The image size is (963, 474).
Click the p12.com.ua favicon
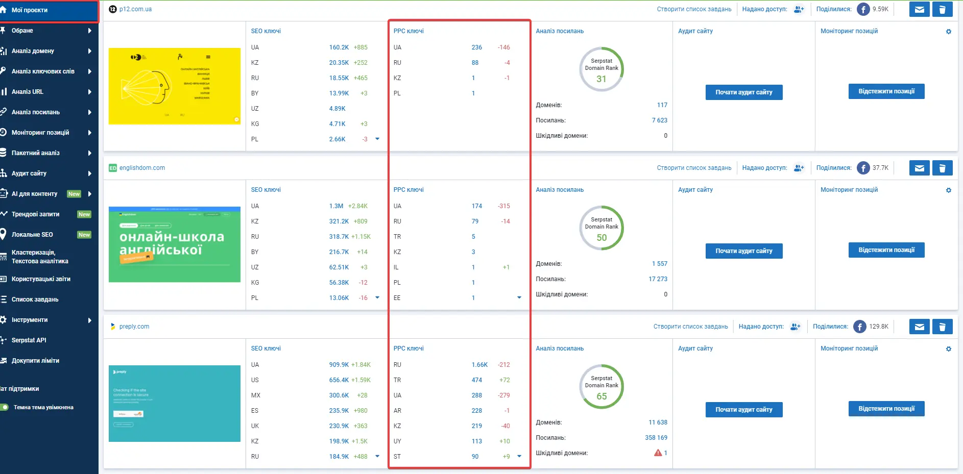click(x=113, y=9)
